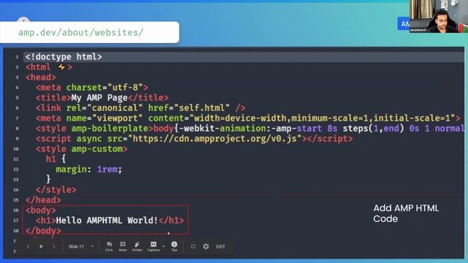The image size is (468, 263).
Task: Click the <style amp-custom> tag
Action: click(x=82, y=149)
